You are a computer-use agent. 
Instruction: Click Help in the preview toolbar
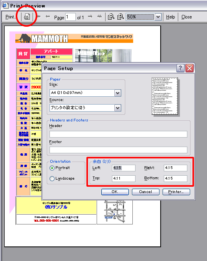tap(170, 17)
